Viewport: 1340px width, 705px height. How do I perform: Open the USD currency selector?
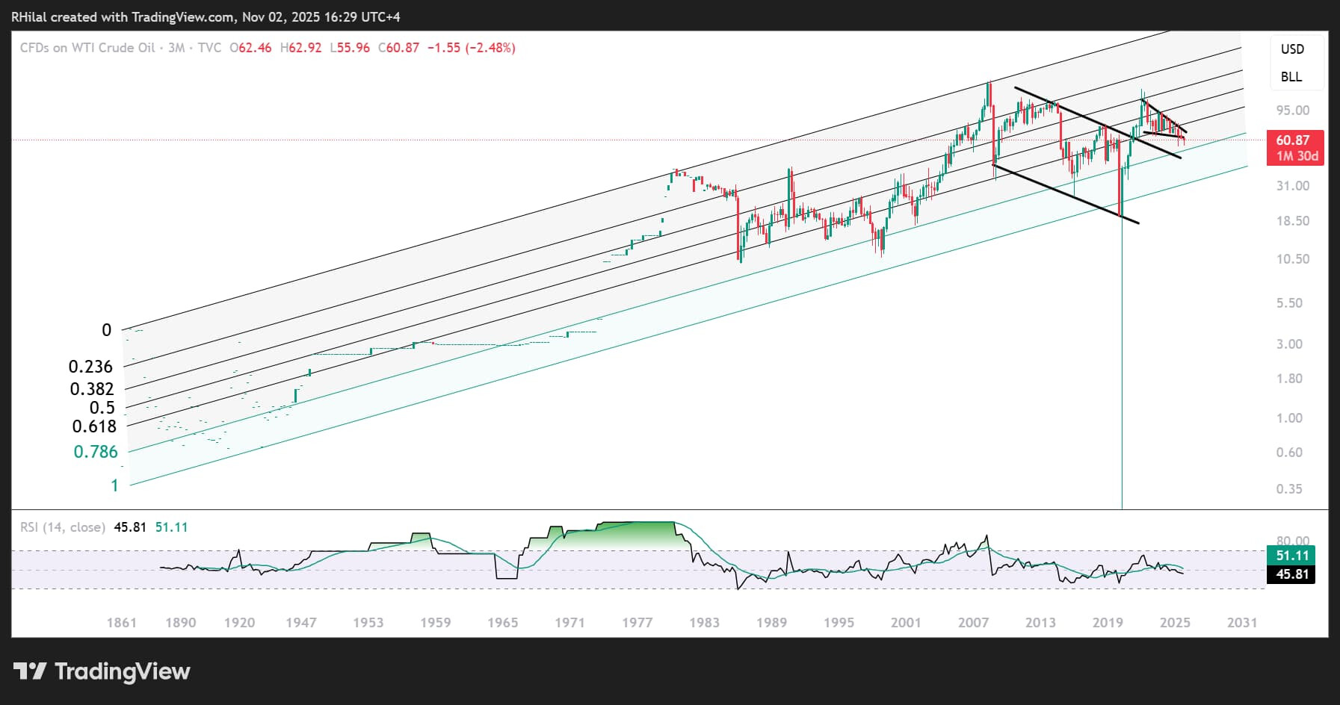(1292, 49)
